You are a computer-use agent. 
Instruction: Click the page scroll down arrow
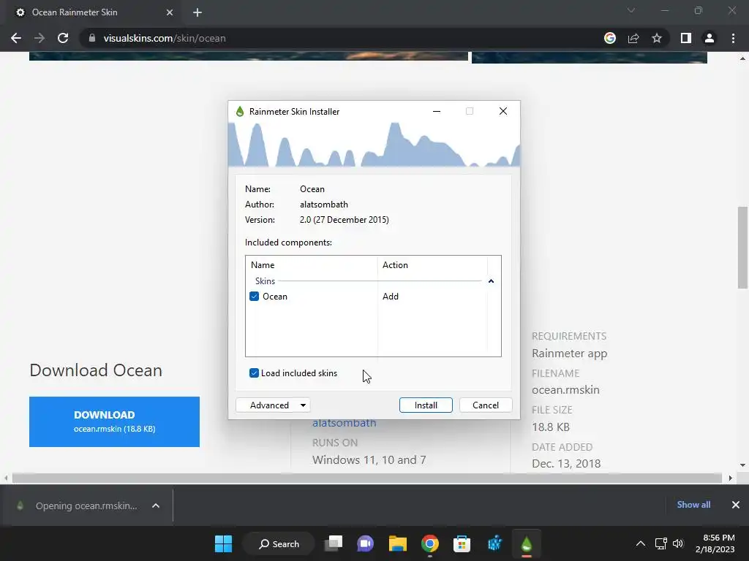click(742, 465)
